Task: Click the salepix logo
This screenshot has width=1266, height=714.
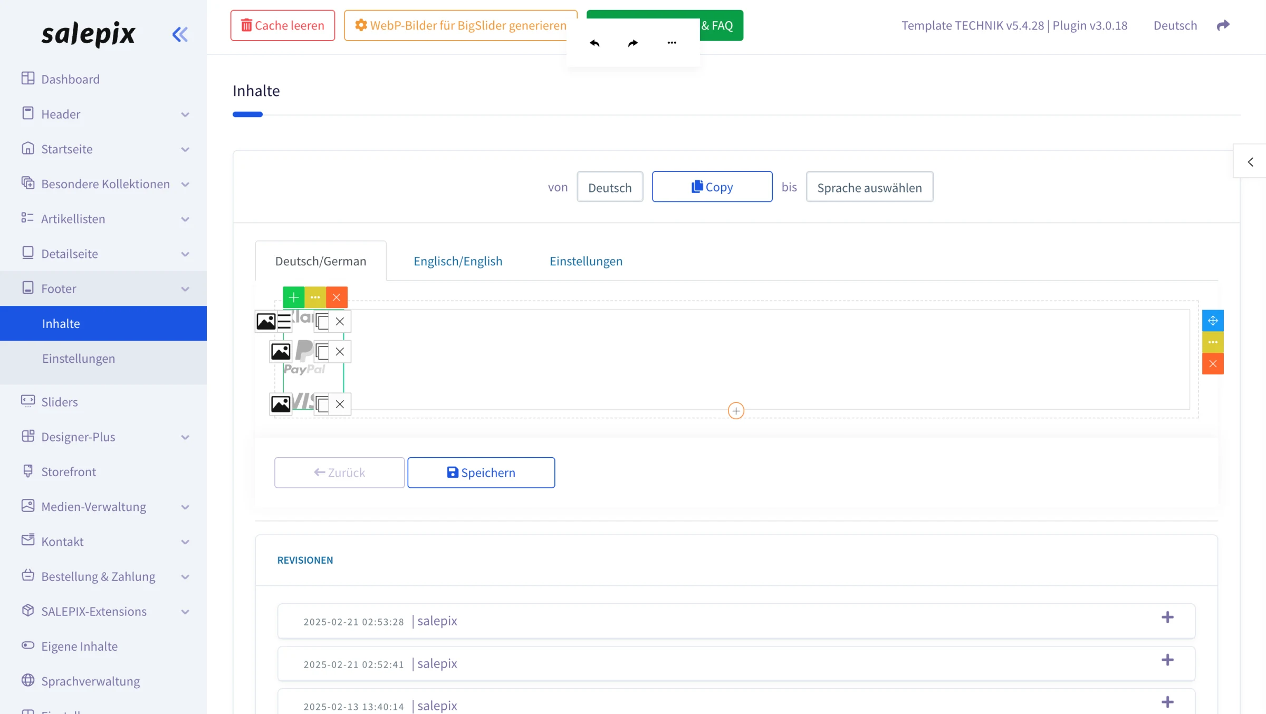Action: (89, 35)
